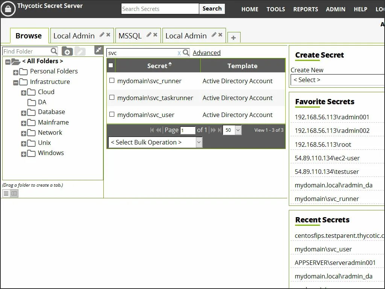Close the first Local Admin tab
This screenshot has width=385, height=289.
(x=108, y=35)
